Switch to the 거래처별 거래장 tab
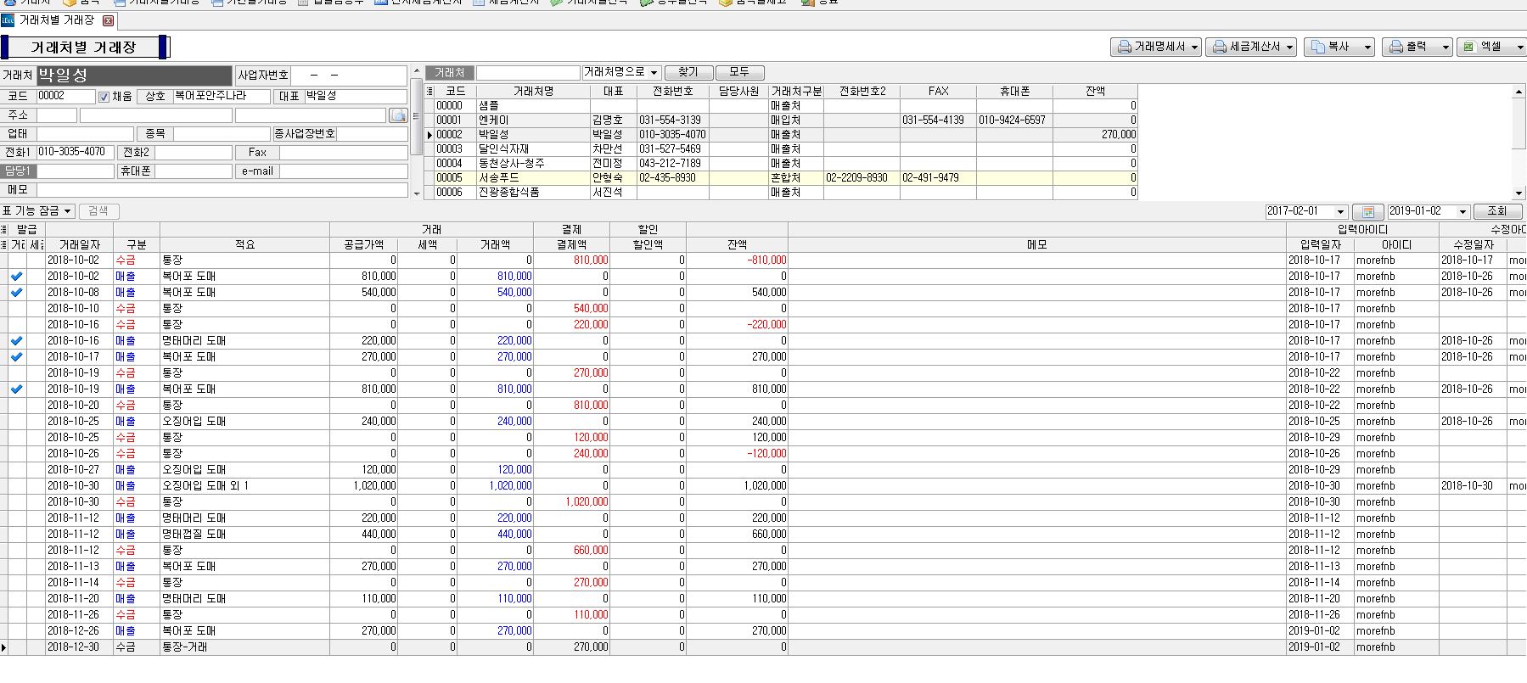This screenshot has width=1527, height=683. [x=56, y=20]
